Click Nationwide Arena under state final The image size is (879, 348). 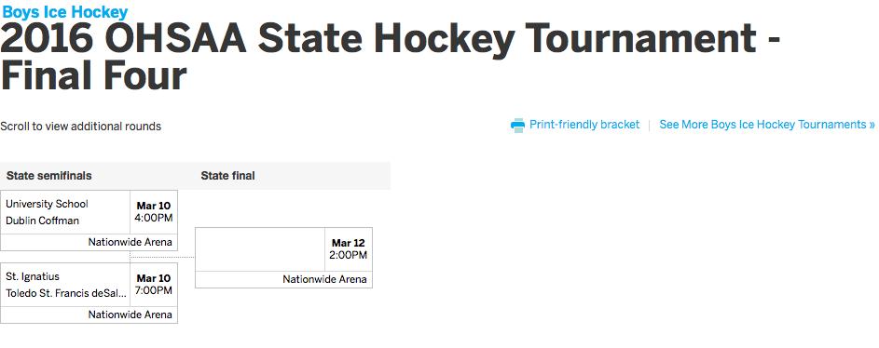[324, 279]
